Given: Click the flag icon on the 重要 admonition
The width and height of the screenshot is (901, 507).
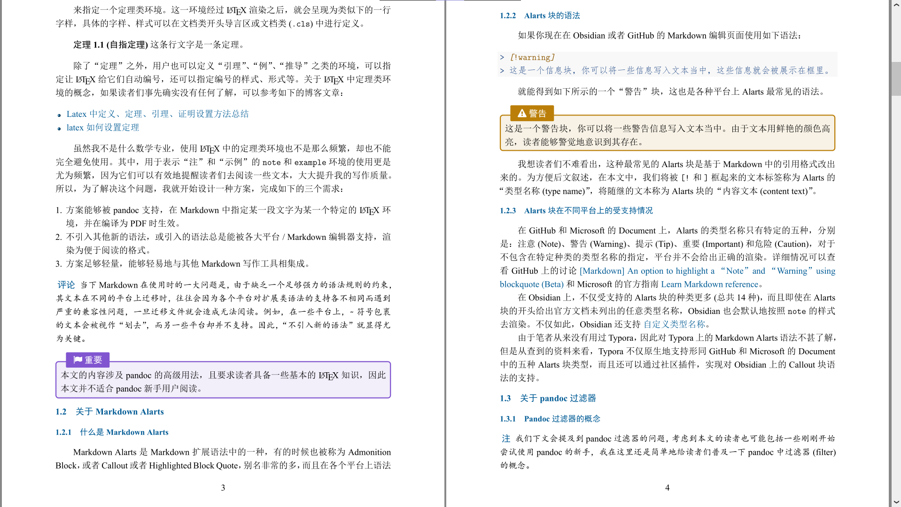Looking at the screenshot, I should [78, 360].
